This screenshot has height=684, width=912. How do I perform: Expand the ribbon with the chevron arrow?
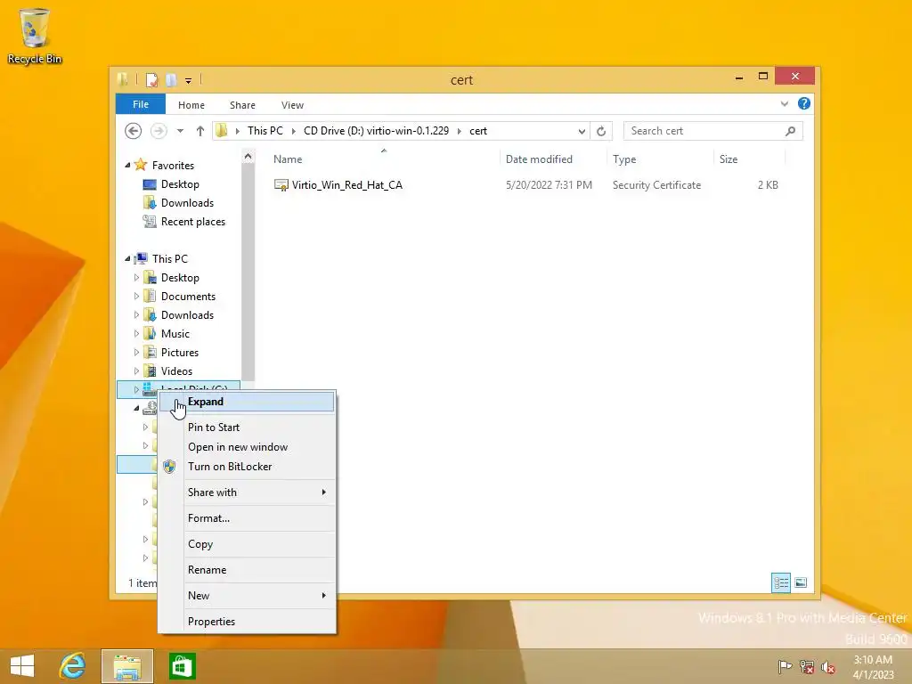point(784,104)
